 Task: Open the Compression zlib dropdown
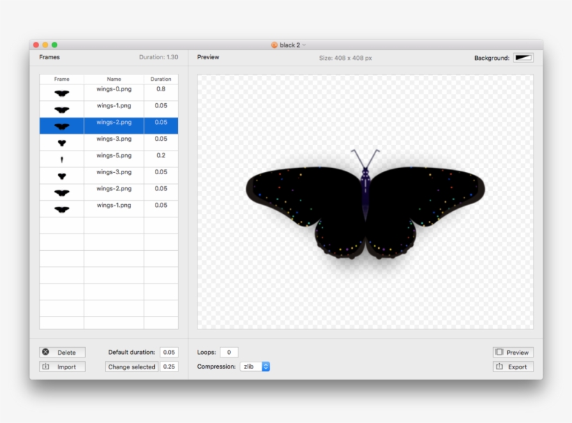coord(253,366)
